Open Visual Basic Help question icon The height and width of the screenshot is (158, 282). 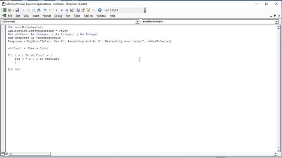click(100, 10)
